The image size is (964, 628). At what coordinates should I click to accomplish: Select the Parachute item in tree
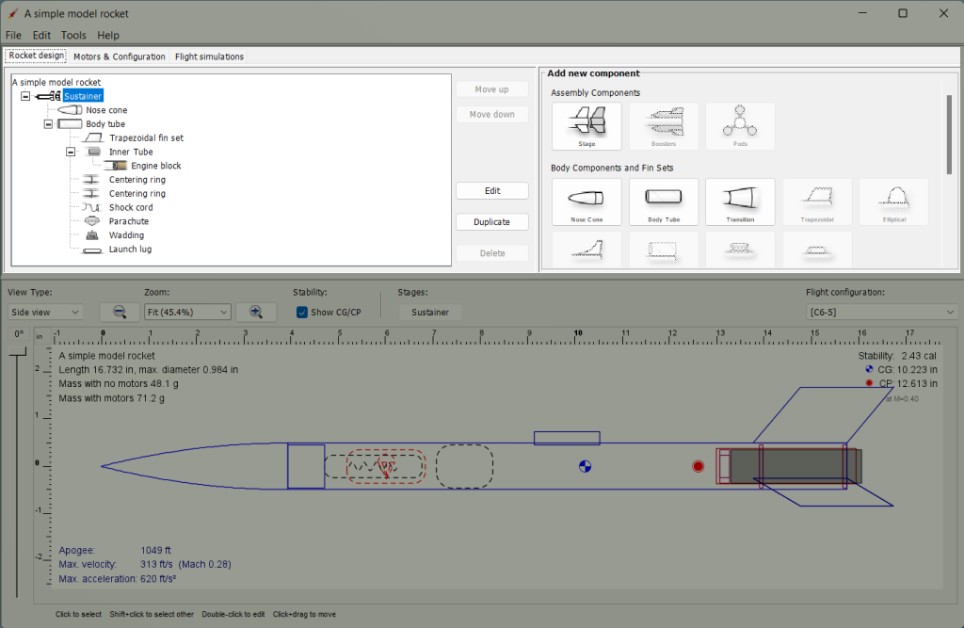coord(129,221)
